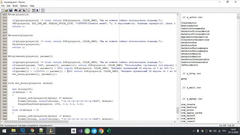Image resolution: width=240 pixels, height=135 pixels.
Task: Select ApplyActorAnimation in the function list
Action: click(194, 37)
